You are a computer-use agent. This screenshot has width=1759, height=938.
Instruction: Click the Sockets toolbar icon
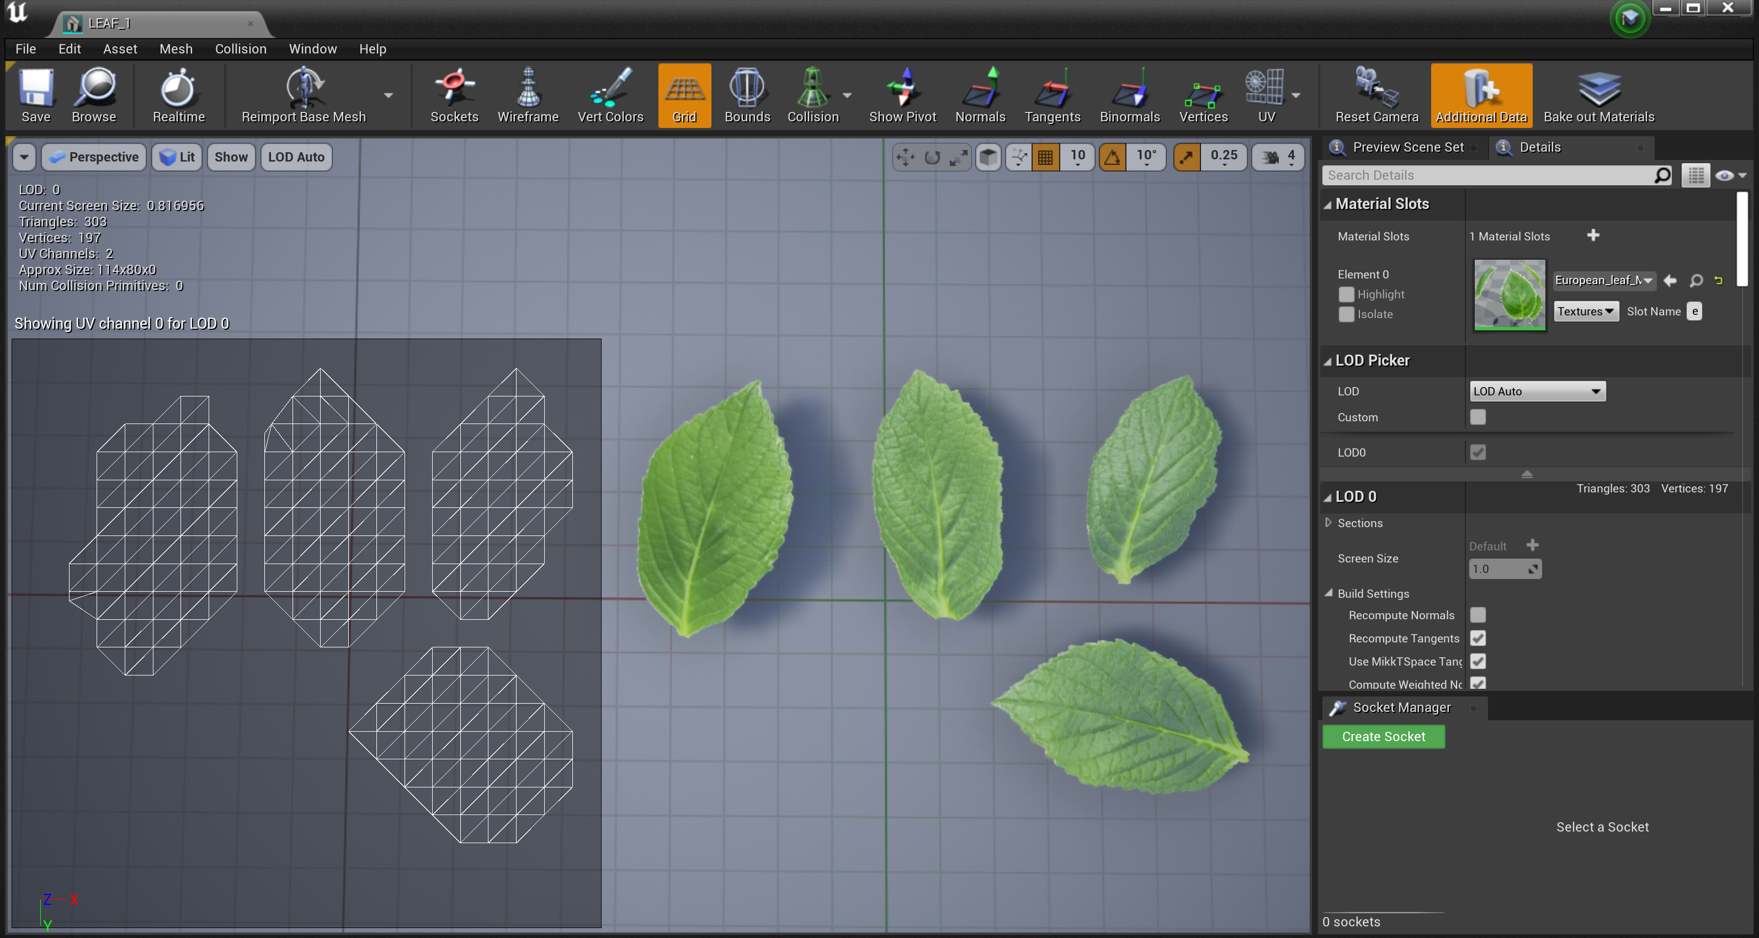[453, 94]
